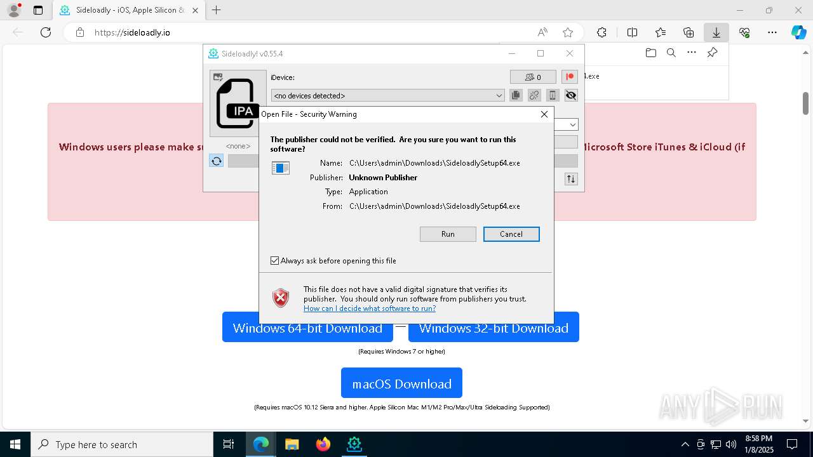
Task: Click Cancel in the Security Warning dialog
Action: tap(511, 234)
